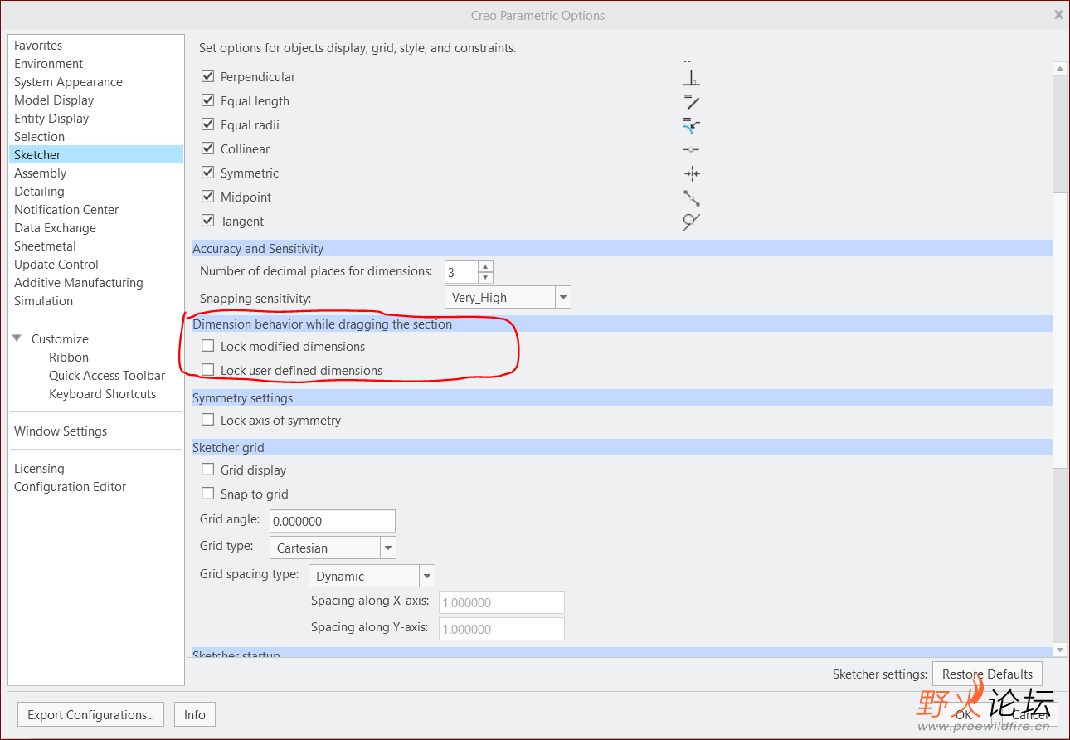
Task: Open Assembly options
Action: pos(40,173)
